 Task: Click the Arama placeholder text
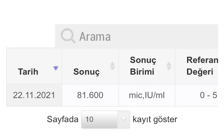(95, 37)
